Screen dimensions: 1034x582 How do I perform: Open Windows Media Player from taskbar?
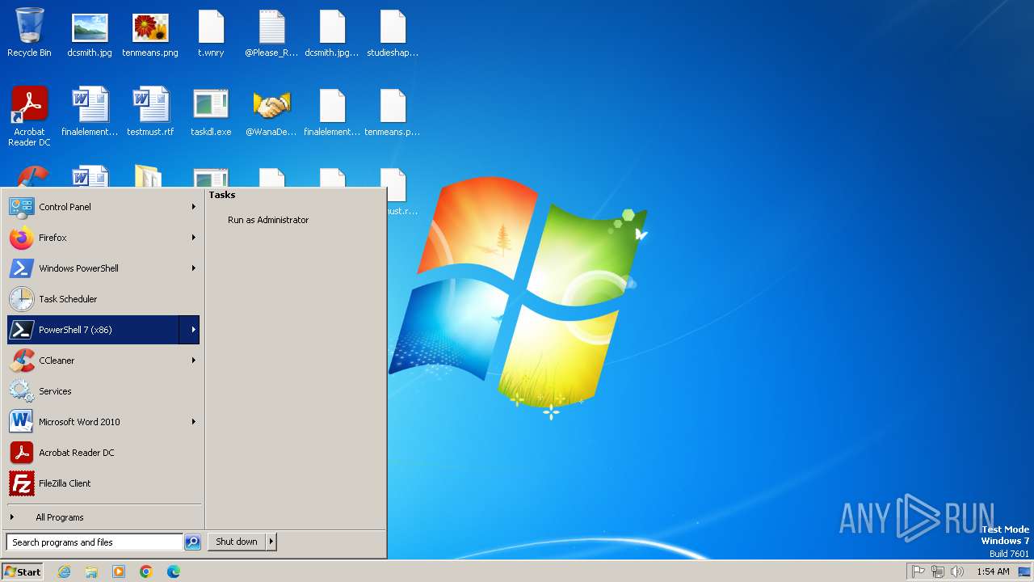coord(119,571)
